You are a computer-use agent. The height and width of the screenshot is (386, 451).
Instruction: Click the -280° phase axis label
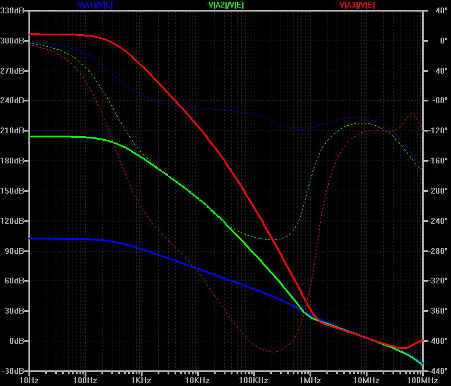(x=438, y=251)
